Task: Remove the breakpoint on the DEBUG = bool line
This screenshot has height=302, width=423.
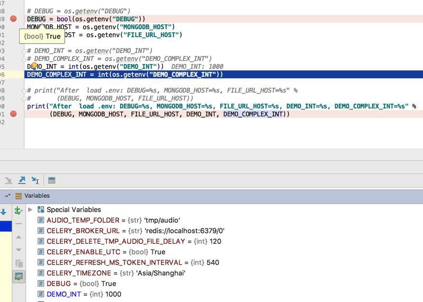Action: [13, 19]
